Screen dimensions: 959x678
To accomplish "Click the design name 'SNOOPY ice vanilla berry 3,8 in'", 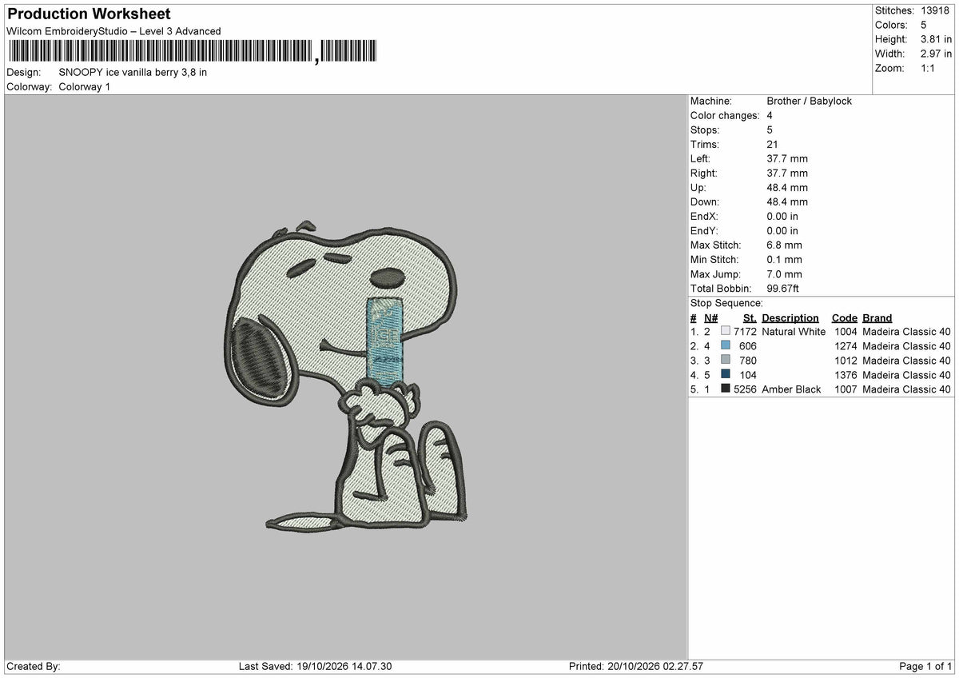I will pos(133,72).
